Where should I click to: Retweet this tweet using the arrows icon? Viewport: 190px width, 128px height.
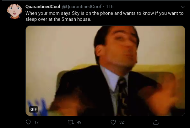coord(71,122)
